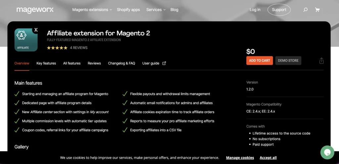Click 'Dedicated page with affiliate program details'
The width and height of the screenshot is (339, 164).
(57, 103)
